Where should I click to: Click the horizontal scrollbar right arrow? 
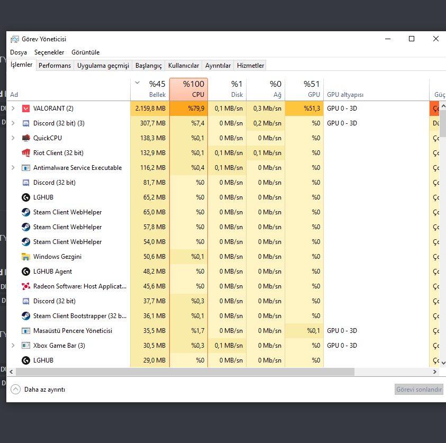click(434, 372)
